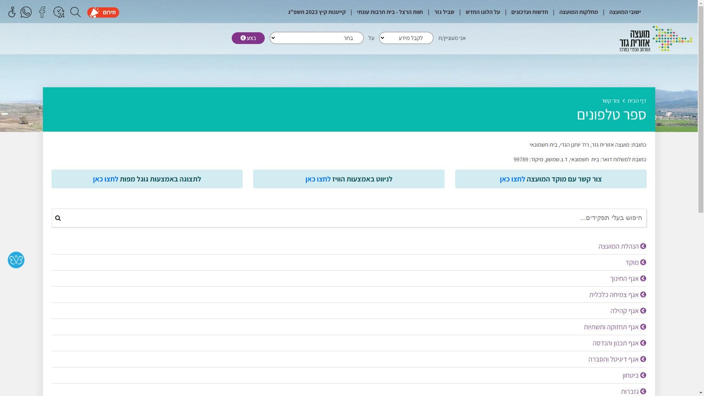This screenshot has width=704, height=396.
Task: Open site search magnifier in header
Action: 76,12
